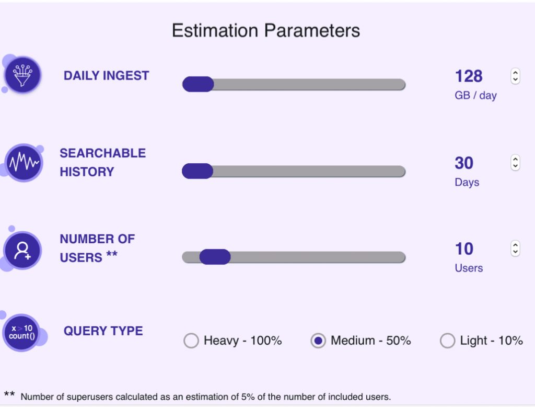The image size is (535, 407).
Task: Increase Searchable History days with the stepper
Action: (514, 160)
